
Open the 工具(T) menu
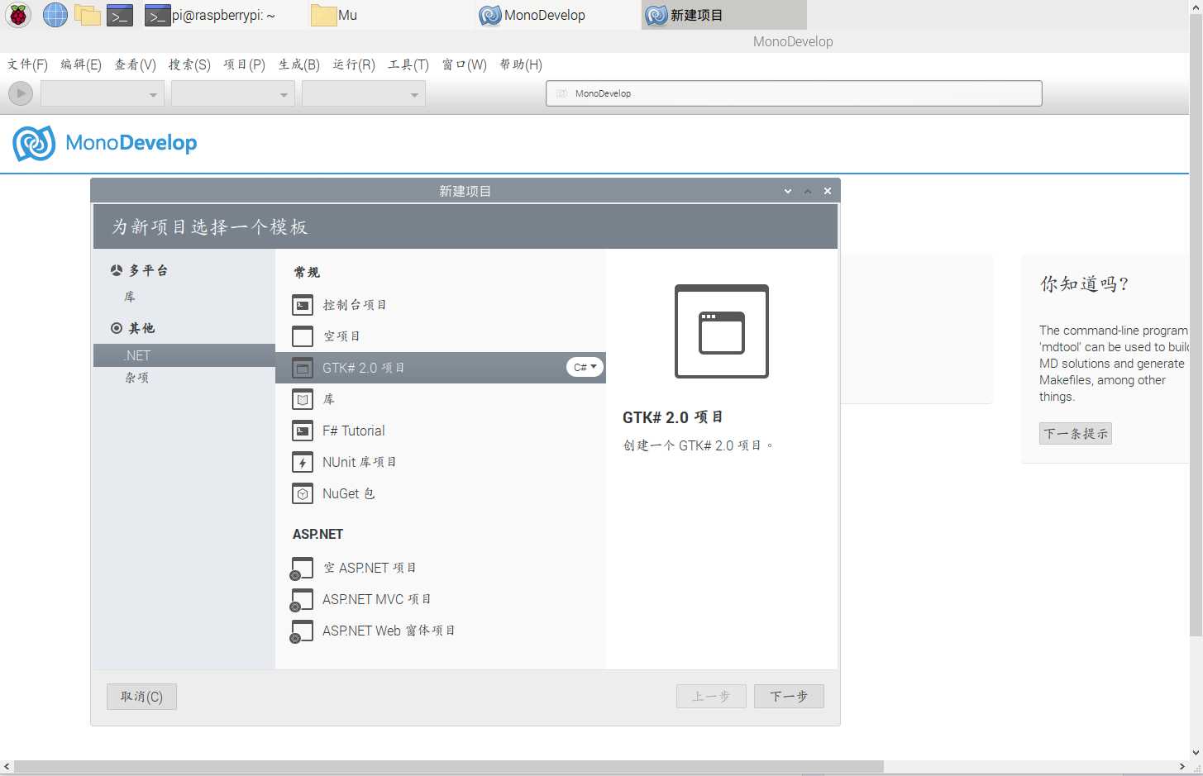coord(408,64)
